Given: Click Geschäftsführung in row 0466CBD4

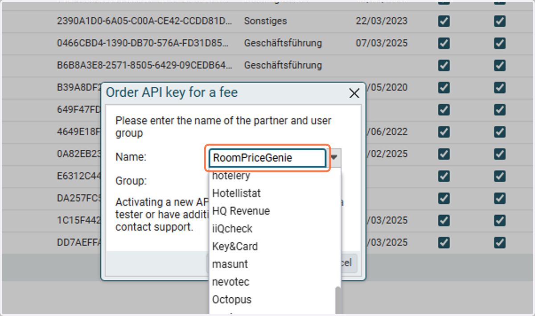Looking at the screenshot, I should (x=283, y=43).
